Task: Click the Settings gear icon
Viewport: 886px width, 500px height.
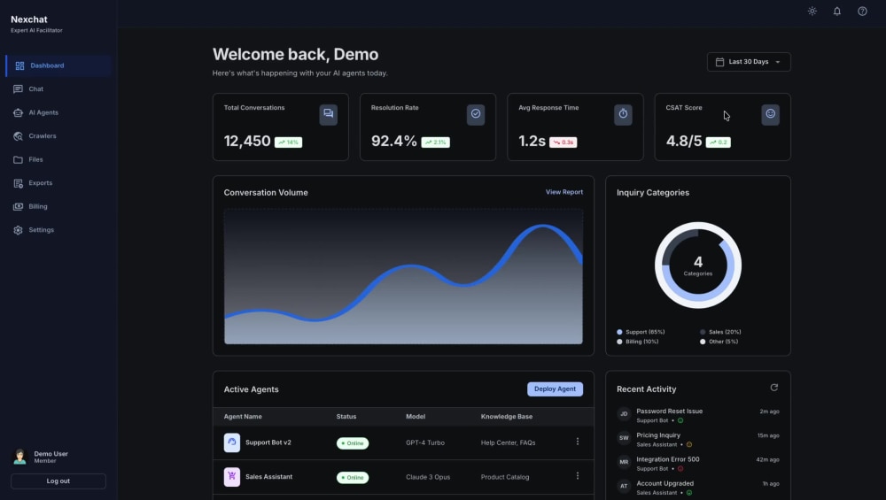Action: click(18, 230)
